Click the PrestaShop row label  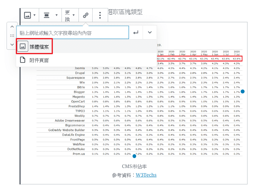(77, 106)
